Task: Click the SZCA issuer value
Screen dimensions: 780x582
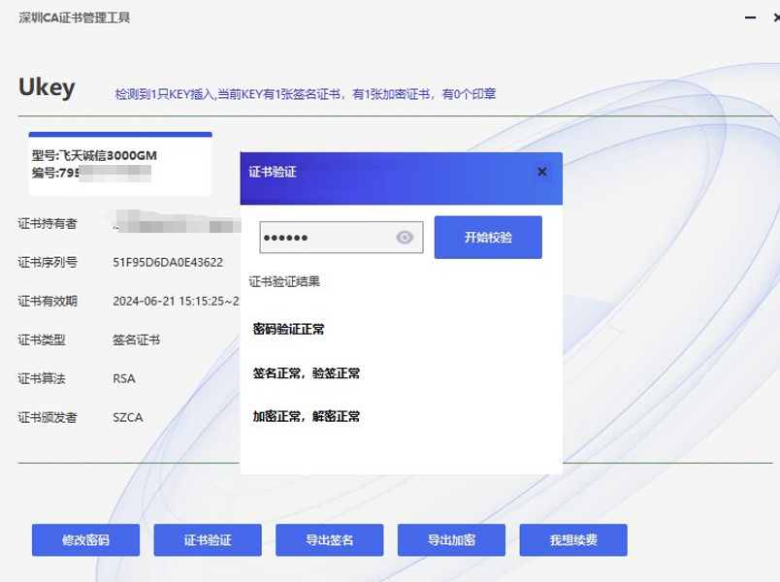Action: [x=128, y=417]
